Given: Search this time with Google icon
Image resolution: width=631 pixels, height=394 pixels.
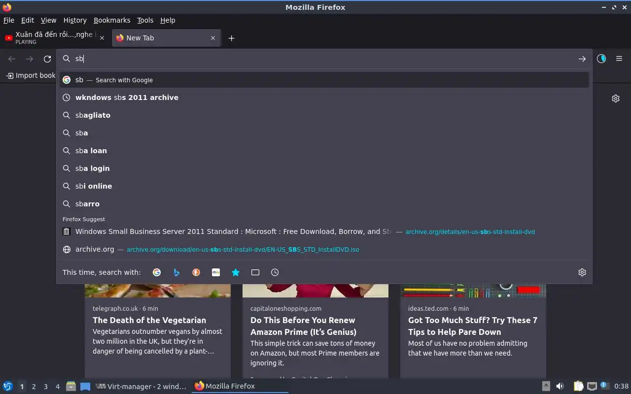Looking at the screenshot, I should (x=157, y=272).
